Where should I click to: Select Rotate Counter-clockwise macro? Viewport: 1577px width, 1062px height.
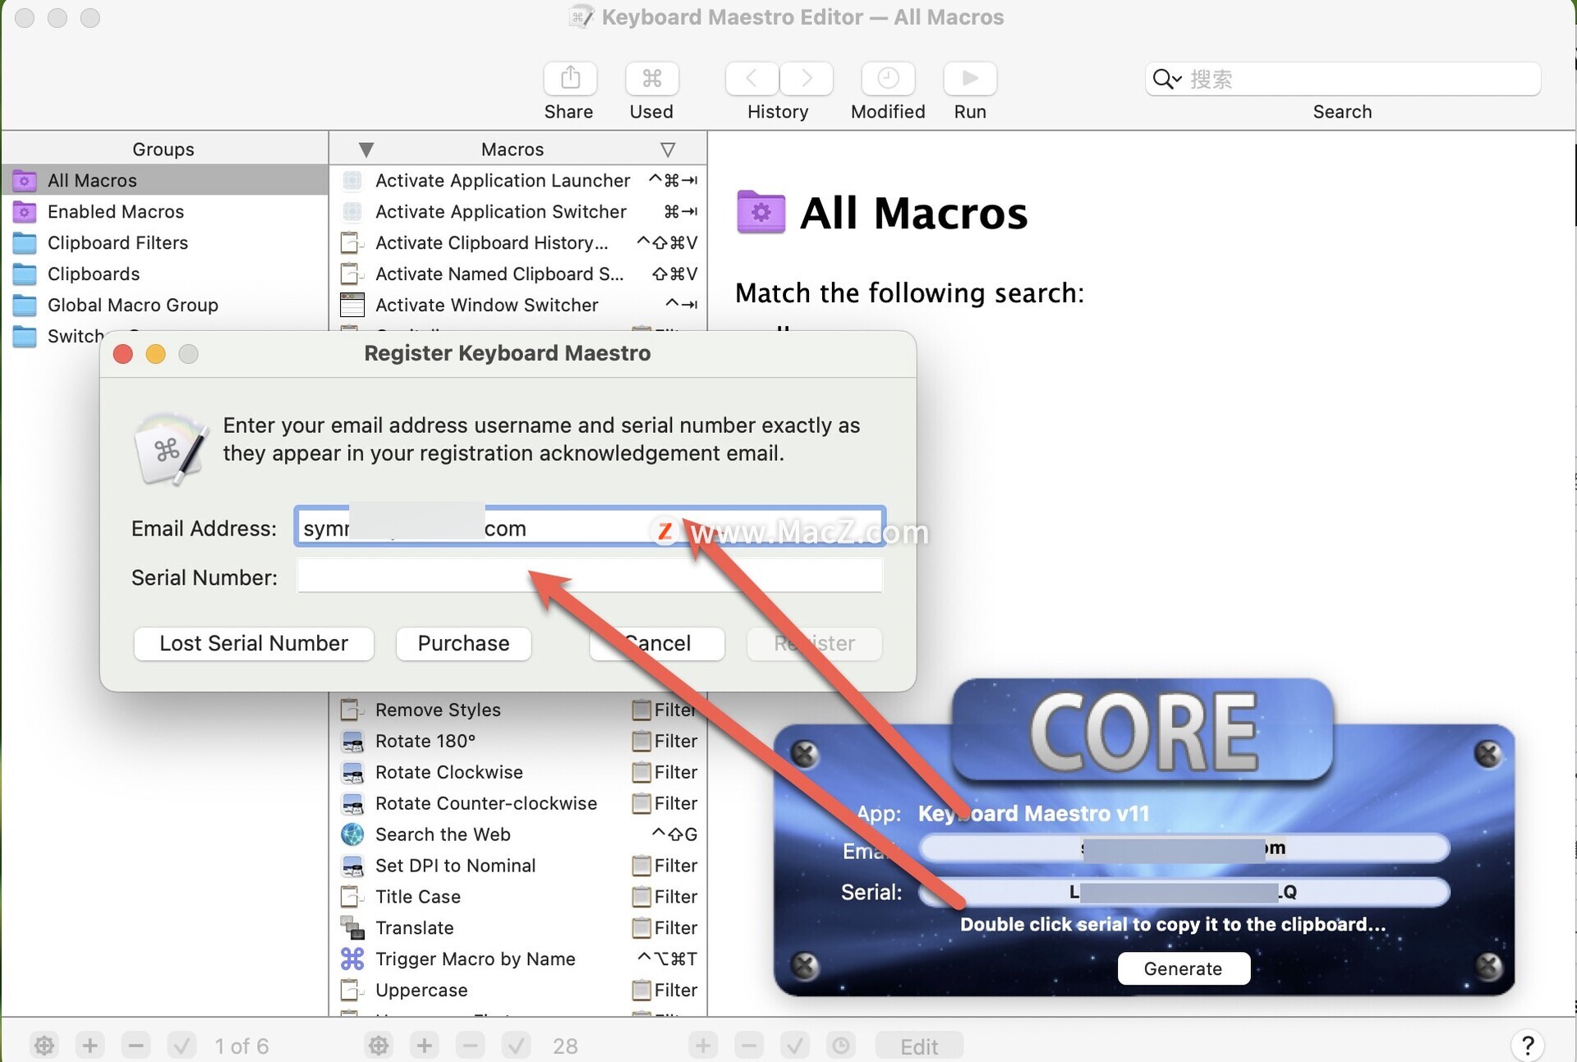[518, 802]
